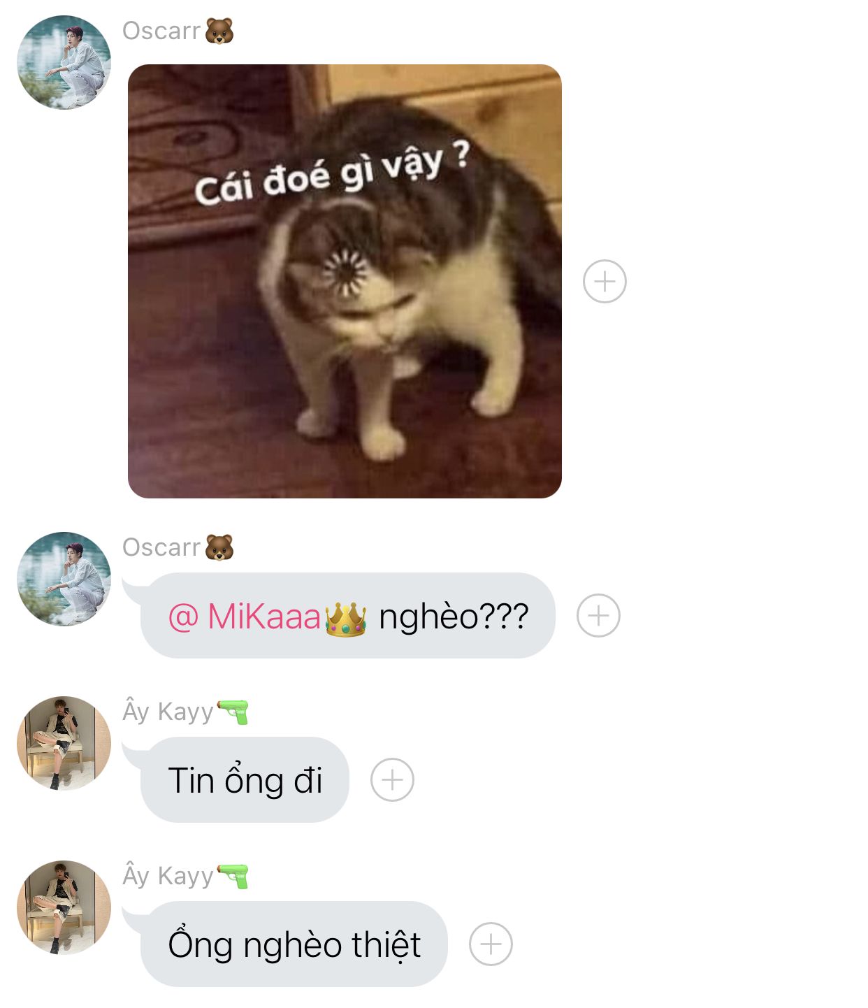Tap the crown emoji after MiKaaa
The width and height of the screenshot is (868, 1008).
[x=346, y=618]
